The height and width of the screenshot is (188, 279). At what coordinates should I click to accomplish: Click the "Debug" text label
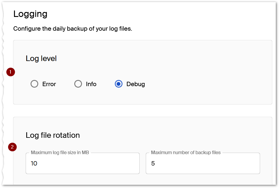coord(136,84)
